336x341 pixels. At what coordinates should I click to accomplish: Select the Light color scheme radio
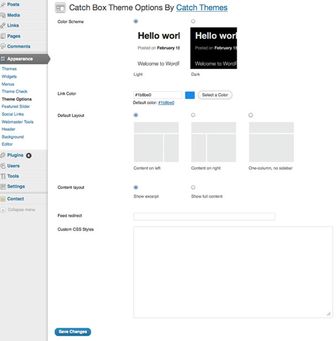136,22
